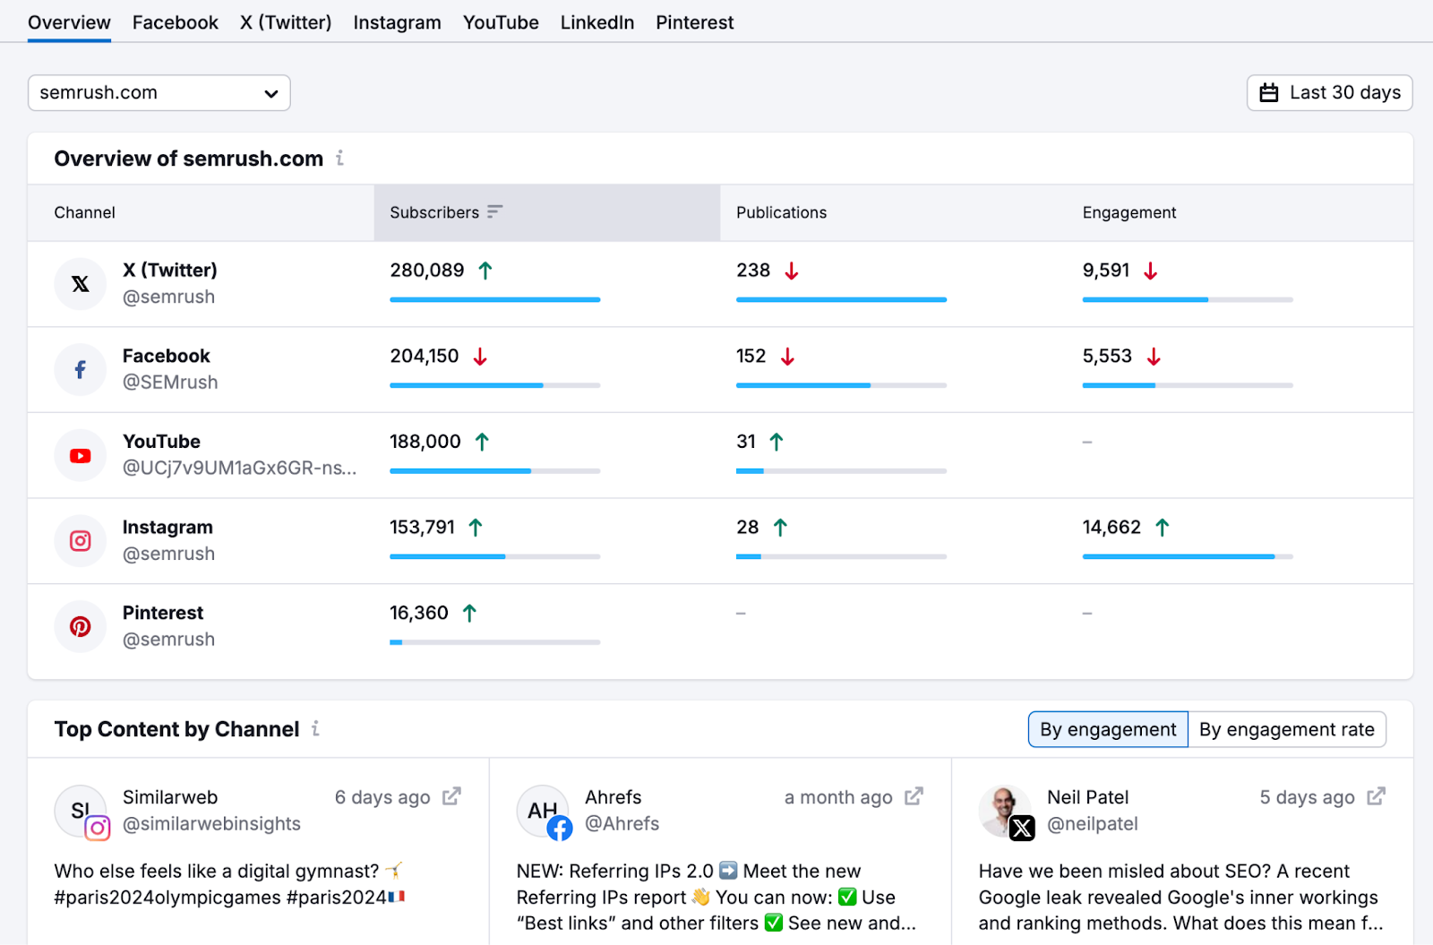Click the X (Twitter) channel icon in table
Viewport: 1433px width, 945px height.
80,284
